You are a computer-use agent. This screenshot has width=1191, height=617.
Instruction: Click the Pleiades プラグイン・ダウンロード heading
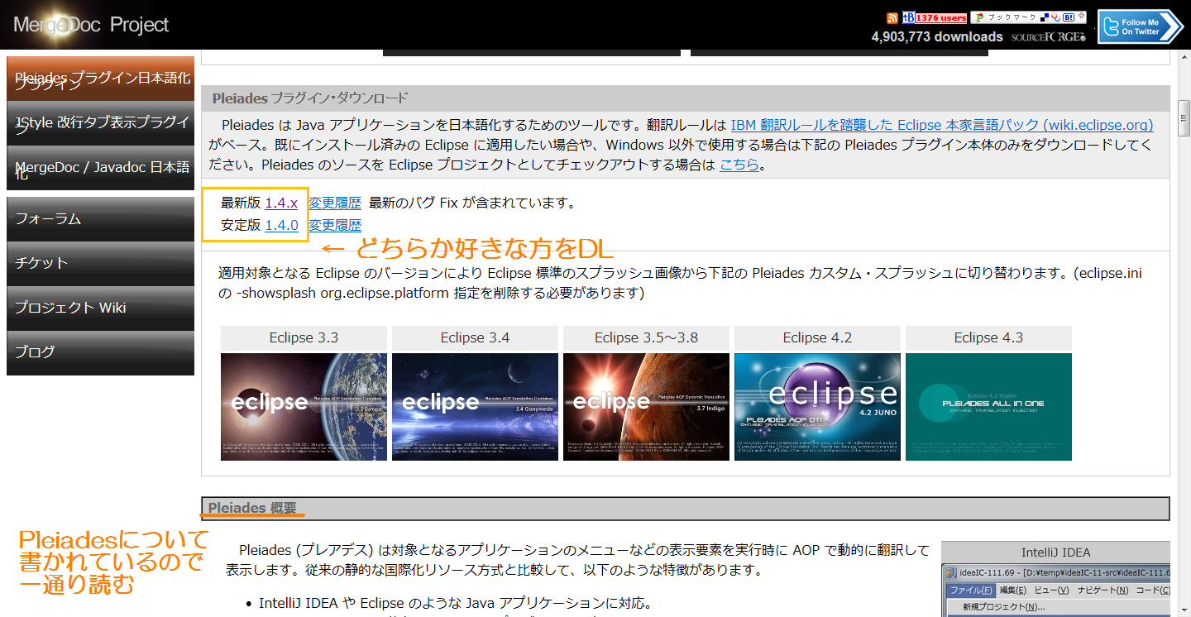310,98
